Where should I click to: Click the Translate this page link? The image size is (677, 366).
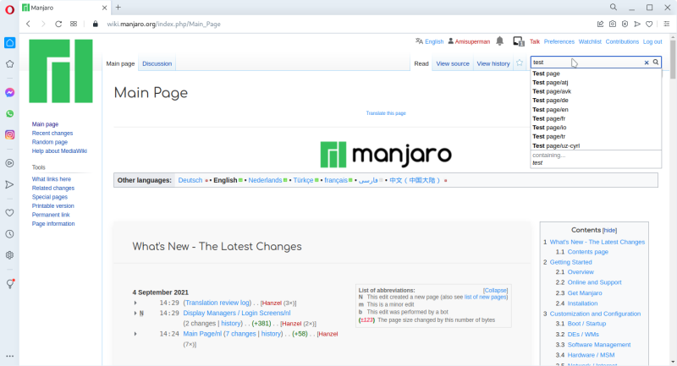(x=386, y=113)
